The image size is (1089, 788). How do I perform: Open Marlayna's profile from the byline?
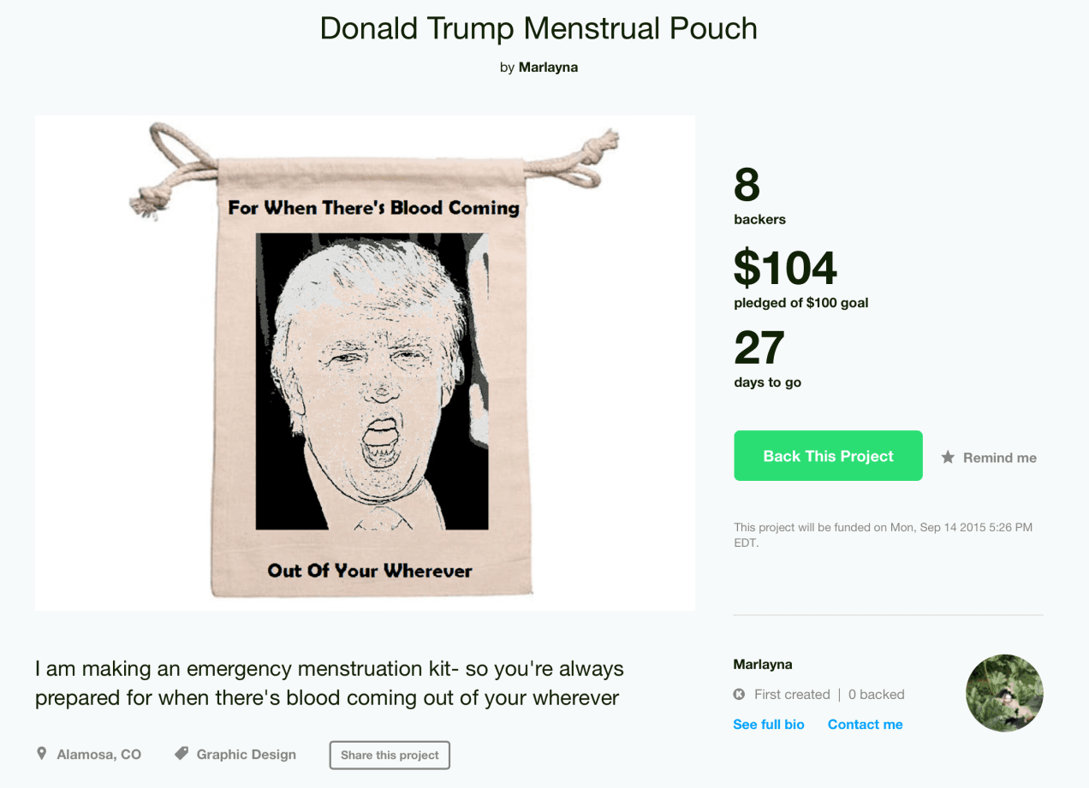[549, 67]
